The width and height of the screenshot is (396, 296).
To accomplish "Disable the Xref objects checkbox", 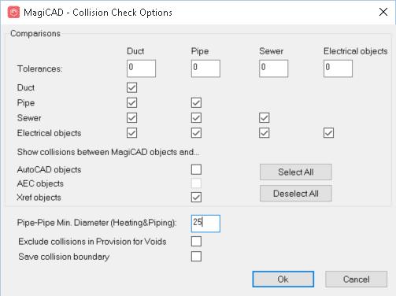I will [196, 198].
